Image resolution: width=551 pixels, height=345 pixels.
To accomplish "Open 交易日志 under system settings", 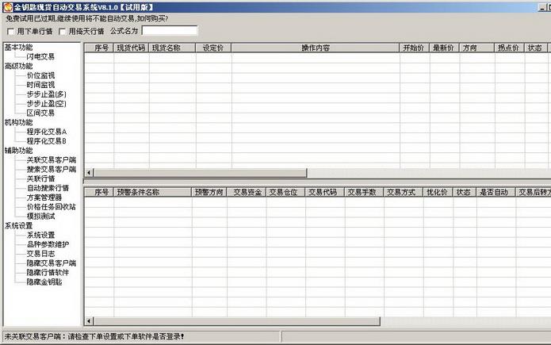I will pyautogui.click(x=40, y=254).
